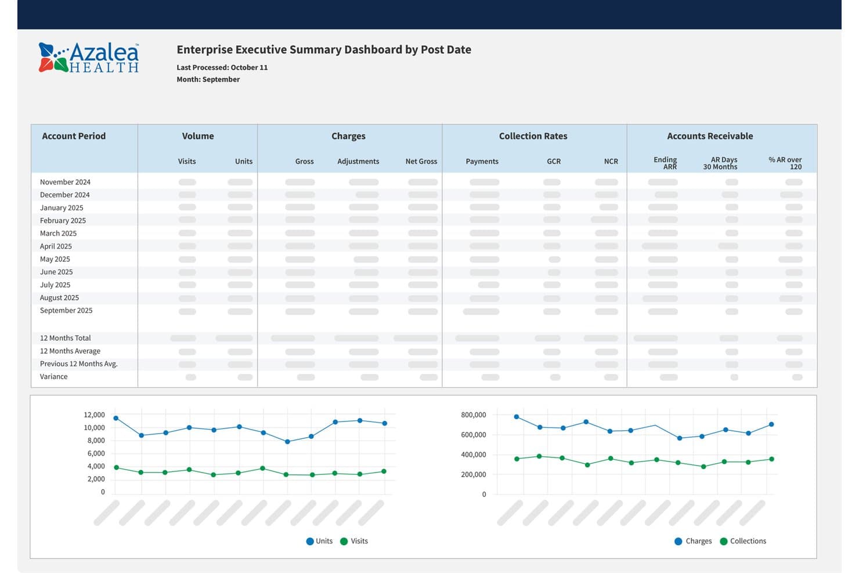
Task: Select the February 2025 row label
Action: pos(63,220)
